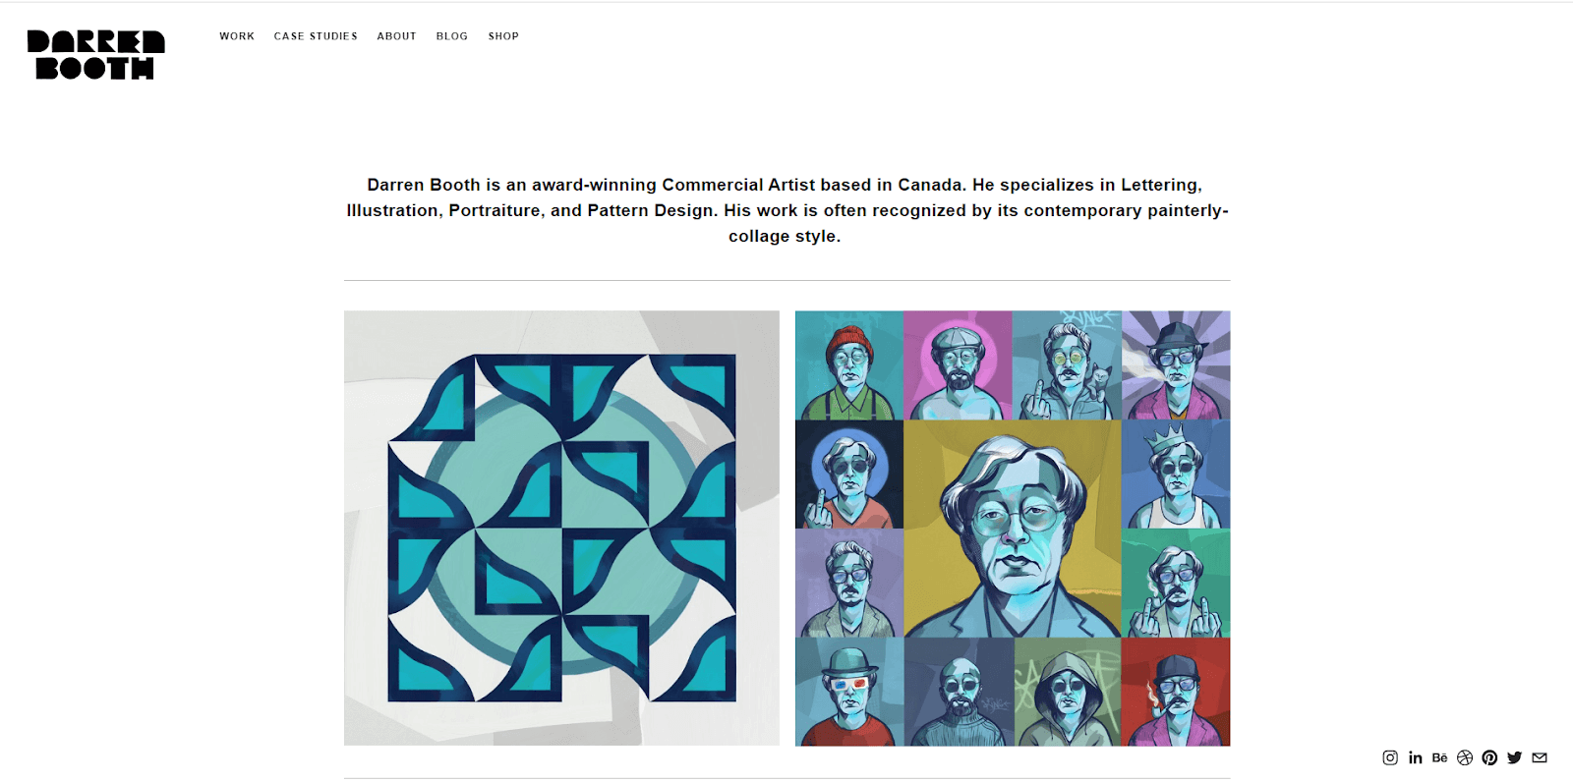Screen dimensions: 1573x782
Task: Open the WORK menu item
Action: click(236, 36)
